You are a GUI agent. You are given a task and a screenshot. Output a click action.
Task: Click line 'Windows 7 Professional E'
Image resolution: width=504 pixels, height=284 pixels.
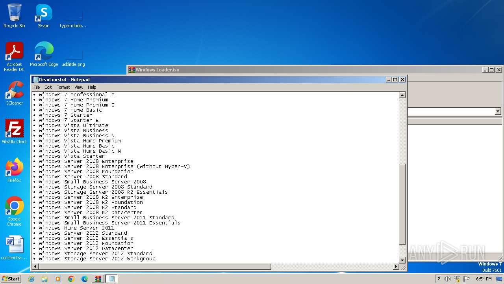click(x=76, y=95)
